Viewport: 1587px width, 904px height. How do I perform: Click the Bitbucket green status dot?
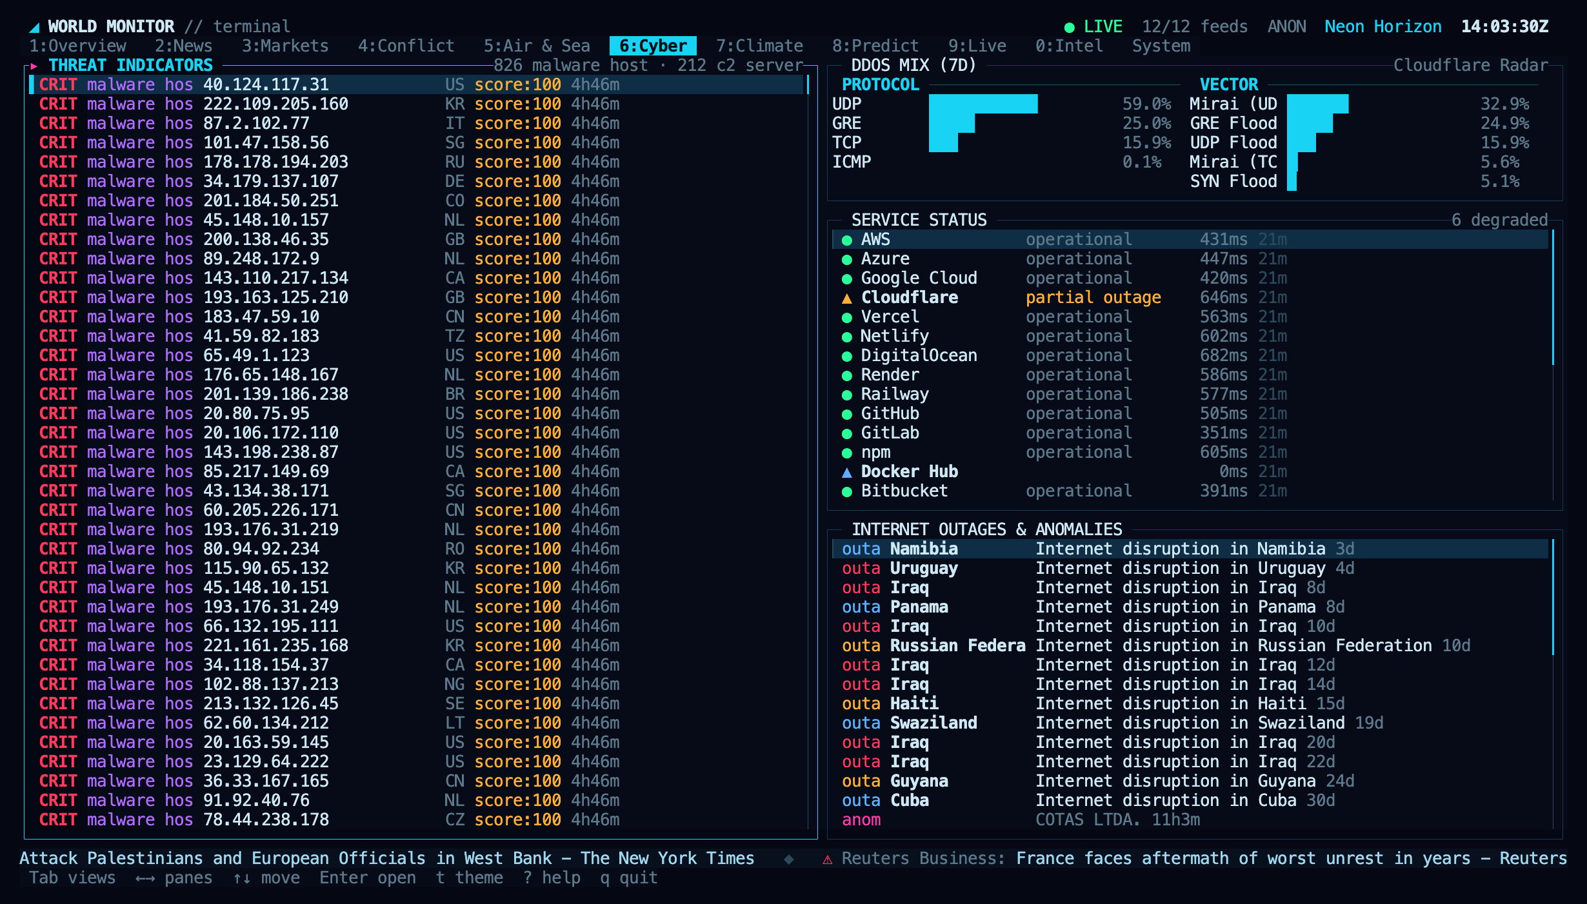[x=847, y=491]
